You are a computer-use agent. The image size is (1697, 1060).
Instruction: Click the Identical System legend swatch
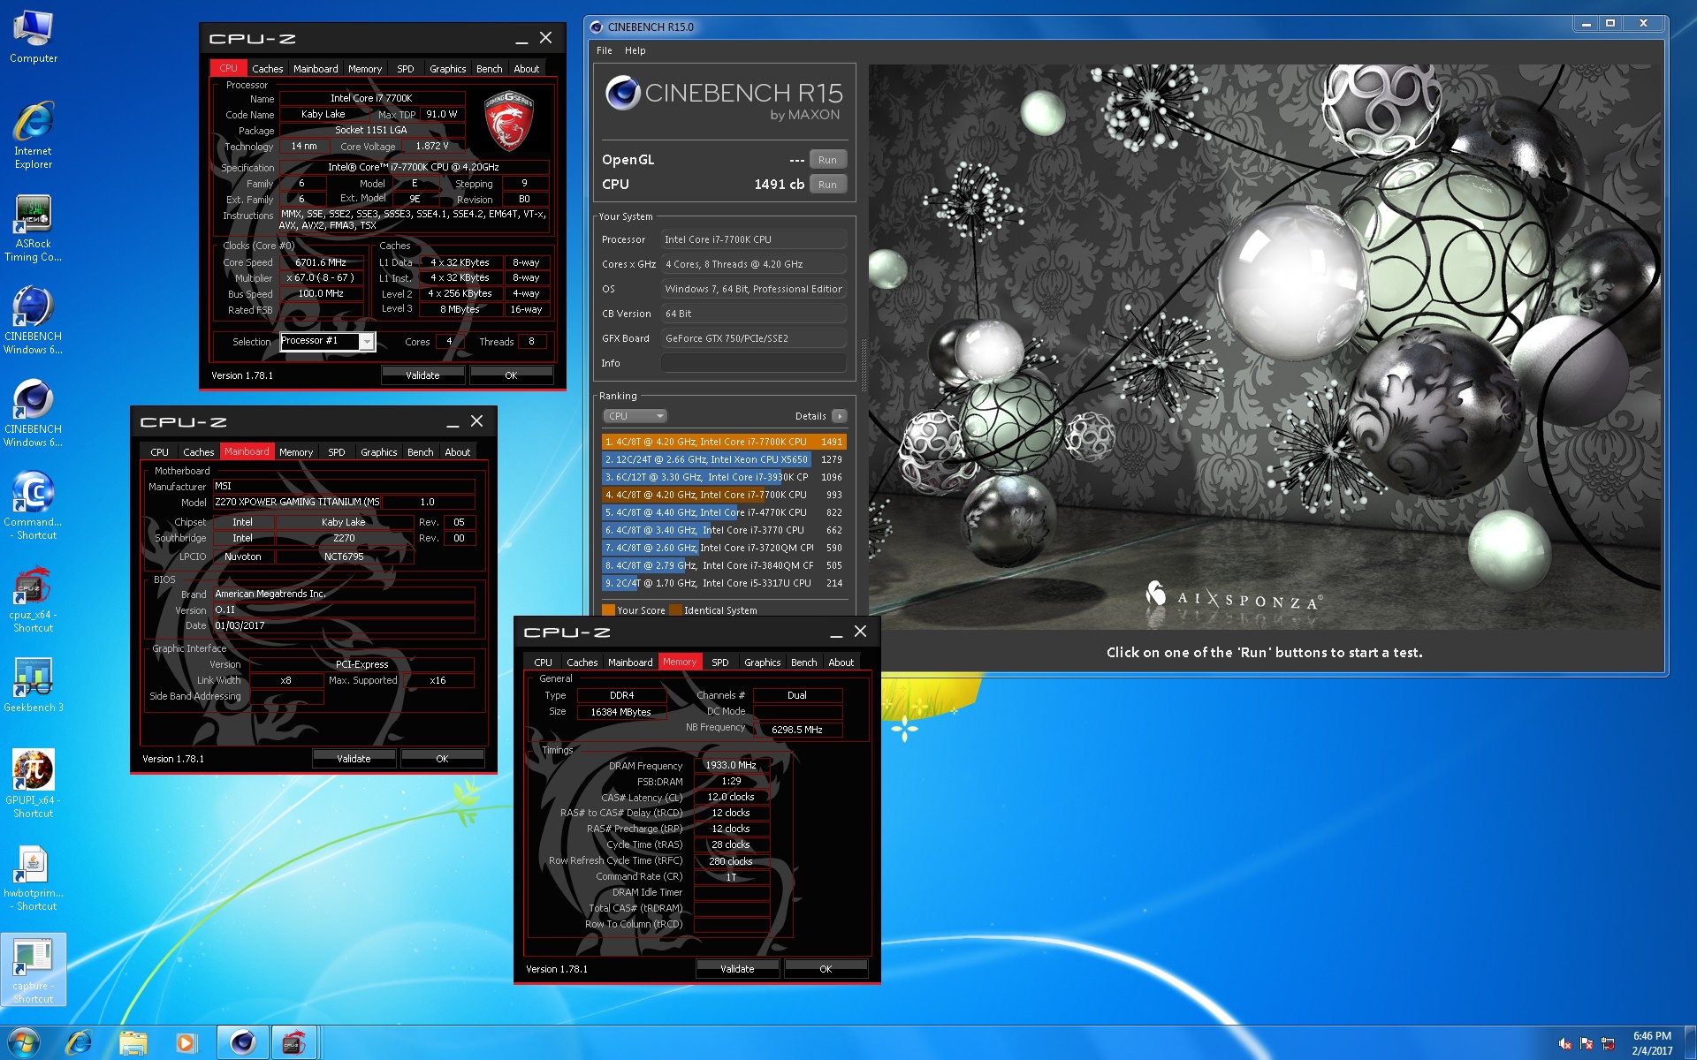point(675,610)
